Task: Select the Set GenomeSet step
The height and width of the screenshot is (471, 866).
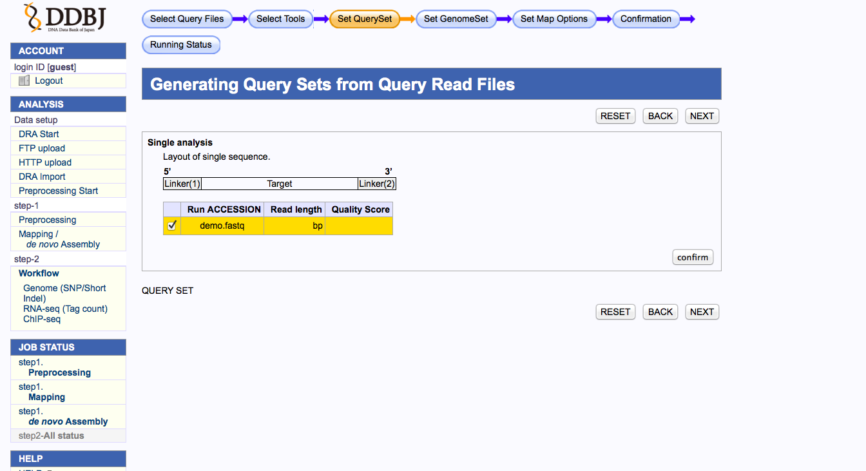Action: (456, 19)
